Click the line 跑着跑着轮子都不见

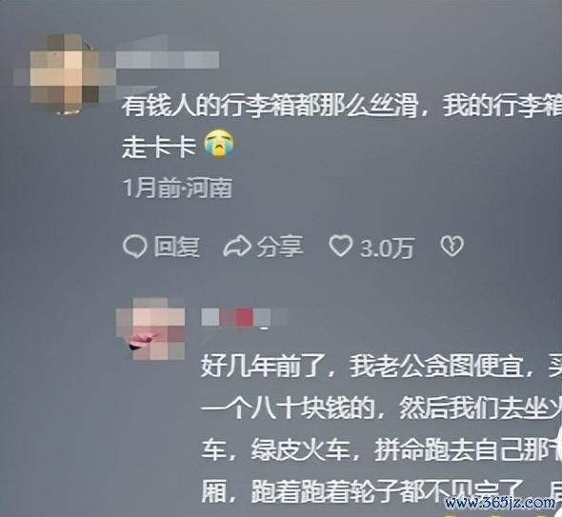[381, 491]
